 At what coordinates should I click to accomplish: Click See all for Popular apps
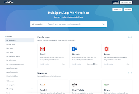click(130, 37)
